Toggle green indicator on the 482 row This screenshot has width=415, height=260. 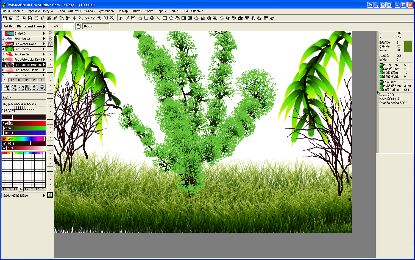[x=381, y=69]
